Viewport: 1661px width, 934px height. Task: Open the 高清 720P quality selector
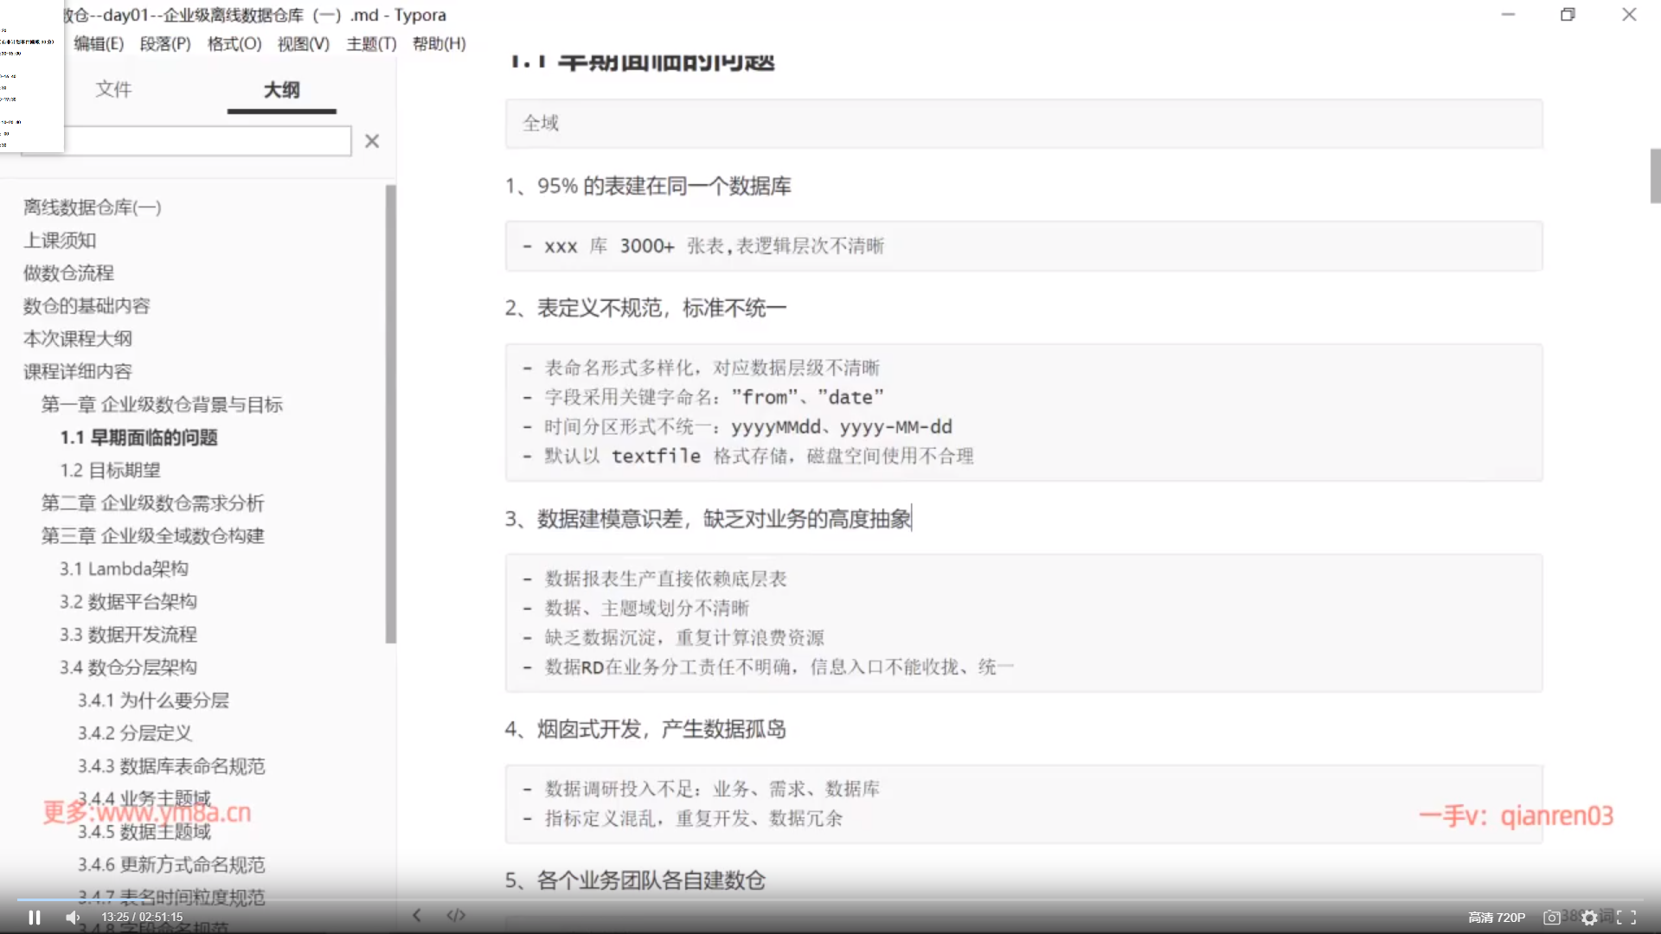click(x=1496, y=918)
